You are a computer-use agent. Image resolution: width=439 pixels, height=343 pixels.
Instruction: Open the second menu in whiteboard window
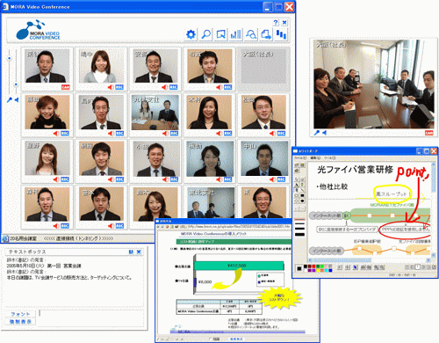tap(314, 158)
